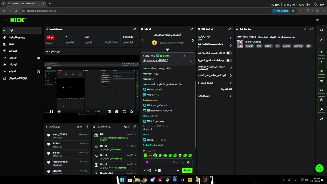Viewport: 327px width, 184px height.
Task: Create a clip from stream preview
Action: 116,112
